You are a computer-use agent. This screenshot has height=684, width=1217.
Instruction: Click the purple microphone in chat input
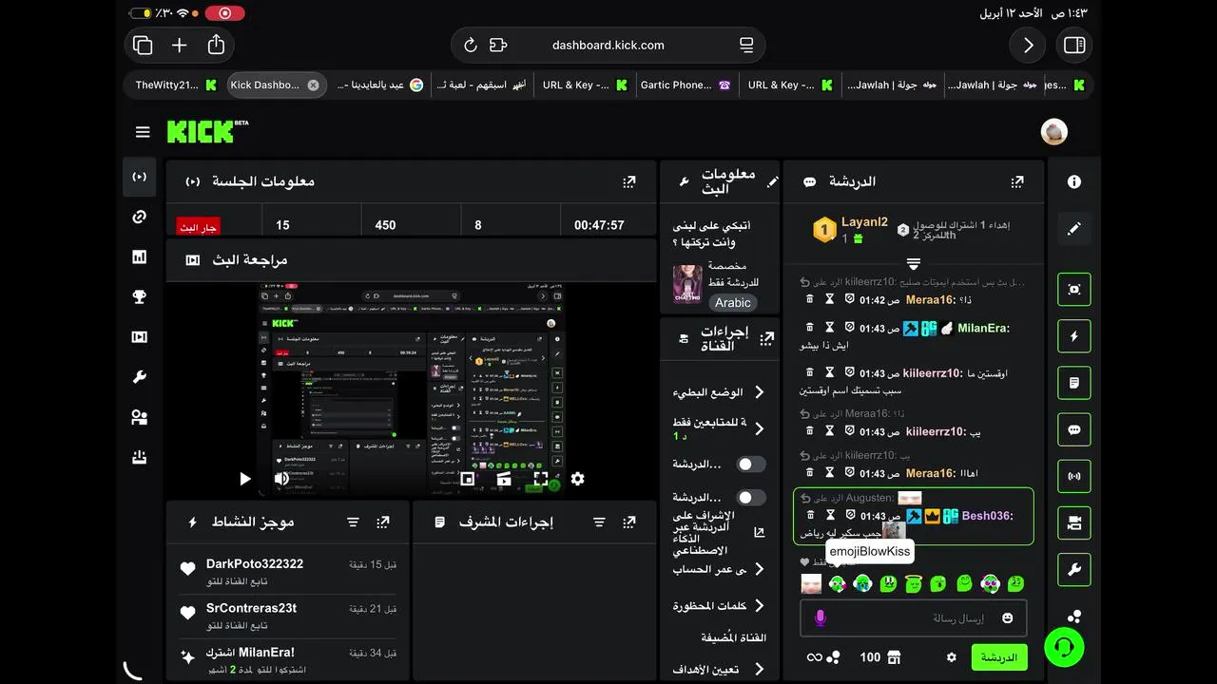(x=821, y=617)
